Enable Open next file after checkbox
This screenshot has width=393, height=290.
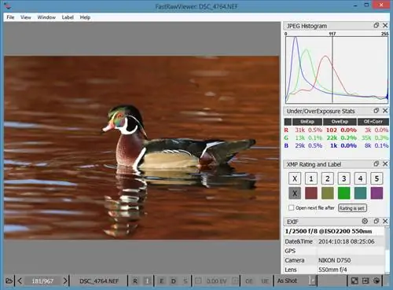click(x=291, y=207)
